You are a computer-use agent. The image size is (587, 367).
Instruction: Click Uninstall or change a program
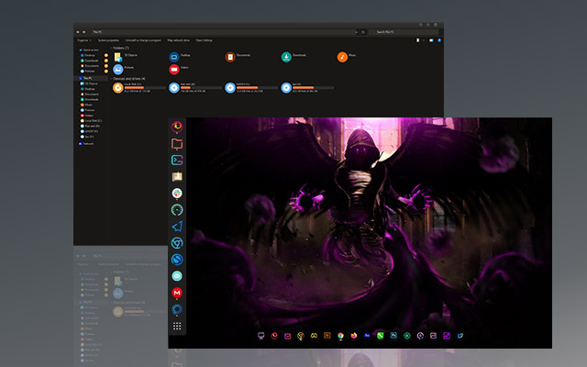click(143, 40)
